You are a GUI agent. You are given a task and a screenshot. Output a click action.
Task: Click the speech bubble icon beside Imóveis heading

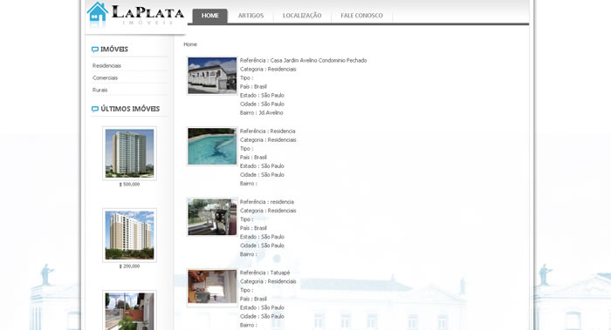pyautogui.click(x=94, y=50)
